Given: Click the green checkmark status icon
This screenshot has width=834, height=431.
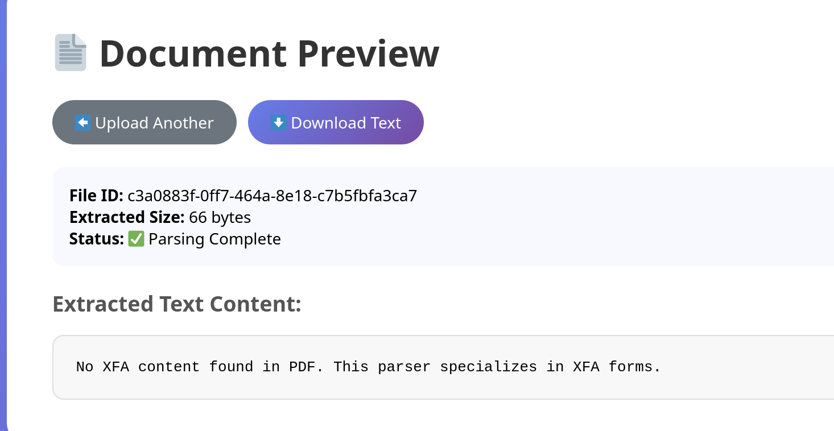Looking at the screenshot, I should tap(136, 239).
